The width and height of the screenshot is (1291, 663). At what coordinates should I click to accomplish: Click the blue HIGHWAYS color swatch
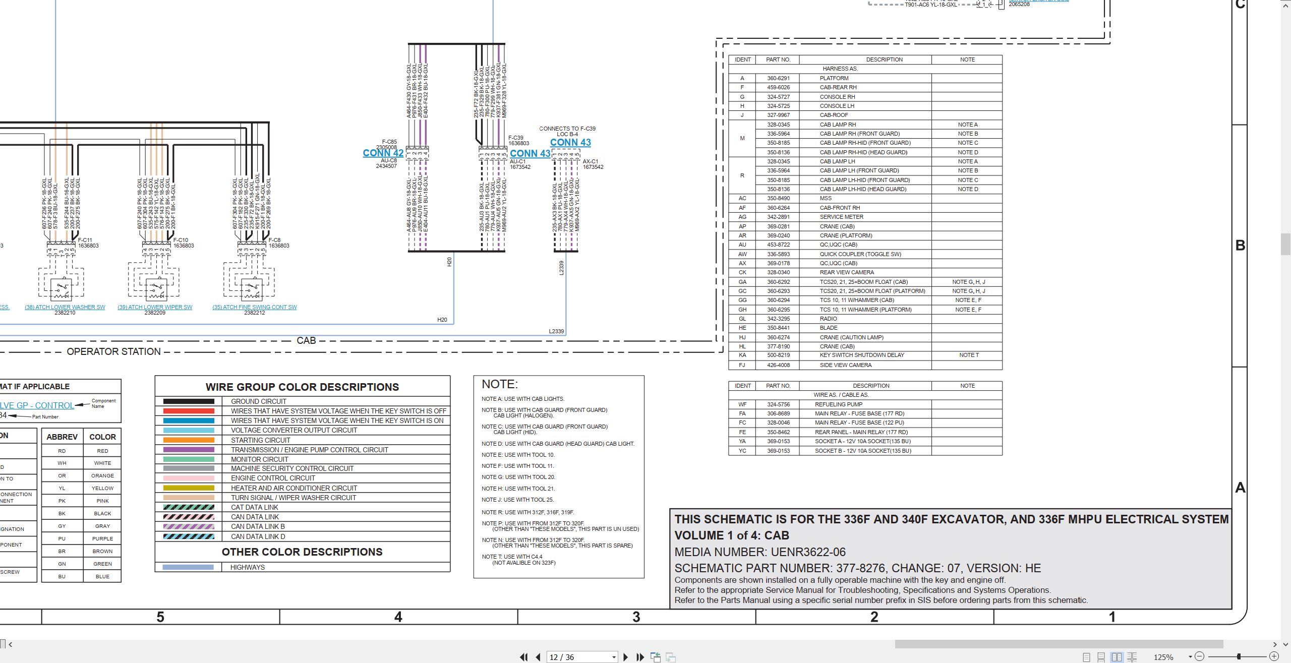point(189,567)
